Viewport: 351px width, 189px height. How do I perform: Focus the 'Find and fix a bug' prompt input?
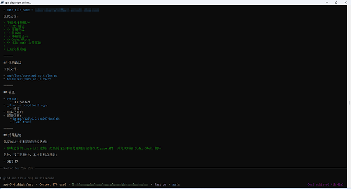tap(28, 178)
